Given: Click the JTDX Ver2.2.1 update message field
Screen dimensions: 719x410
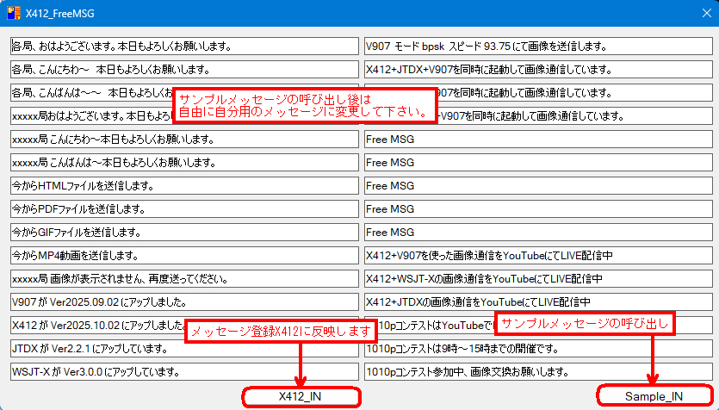Looking at the screenshot, I should coord(184,348).
